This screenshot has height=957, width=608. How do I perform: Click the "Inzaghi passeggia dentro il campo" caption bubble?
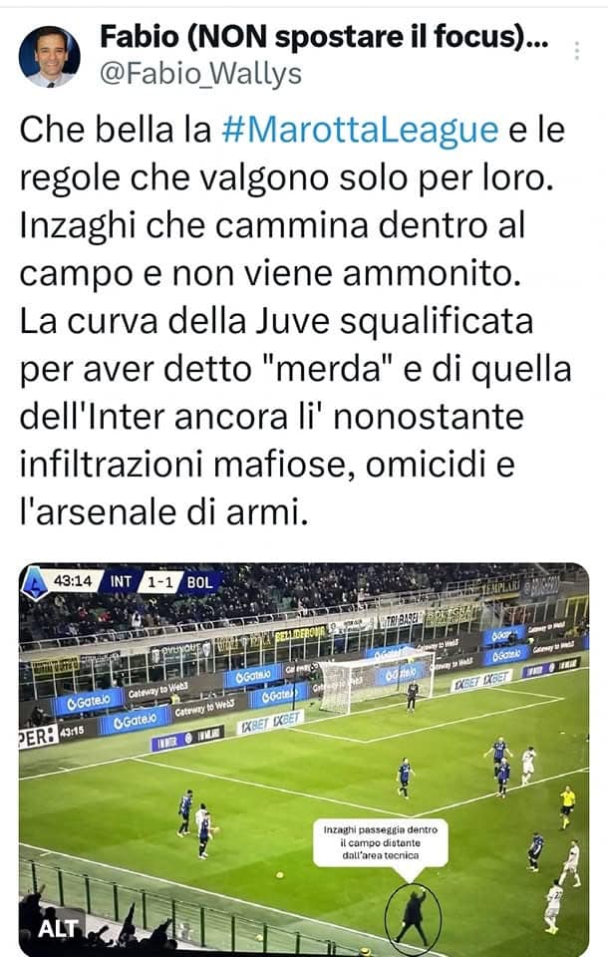coord(381,843)
